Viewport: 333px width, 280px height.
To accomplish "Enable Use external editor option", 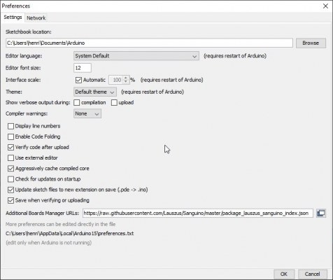I will point(10,158).
